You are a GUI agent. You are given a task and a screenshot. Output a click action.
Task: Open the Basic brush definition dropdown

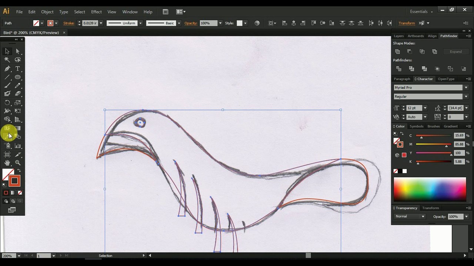179,23
